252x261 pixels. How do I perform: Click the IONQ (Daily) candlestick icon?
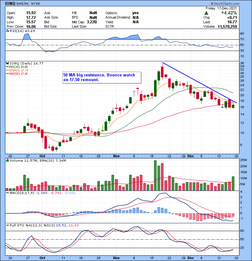tap(8, 64)
